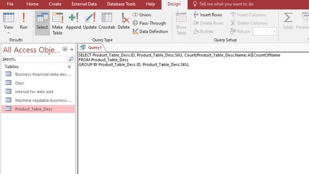Click Insert Rows in Query Setup
The height and width of the screenshot is (174, 309).
208,15
